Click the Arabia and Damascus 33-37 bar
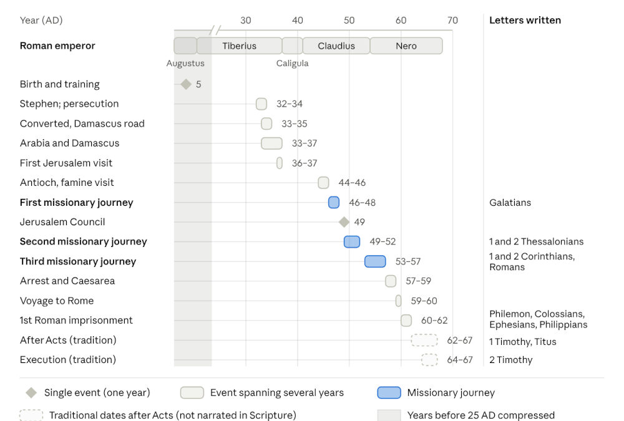Screen dimensions: 624x421 pyautogui.click(x=272, y=143)
